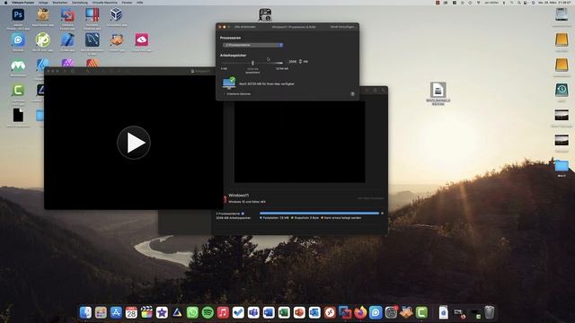Screen dimensions: 575x323
Task: Open Microsoft Word in the dock
Action: (269, 312)
